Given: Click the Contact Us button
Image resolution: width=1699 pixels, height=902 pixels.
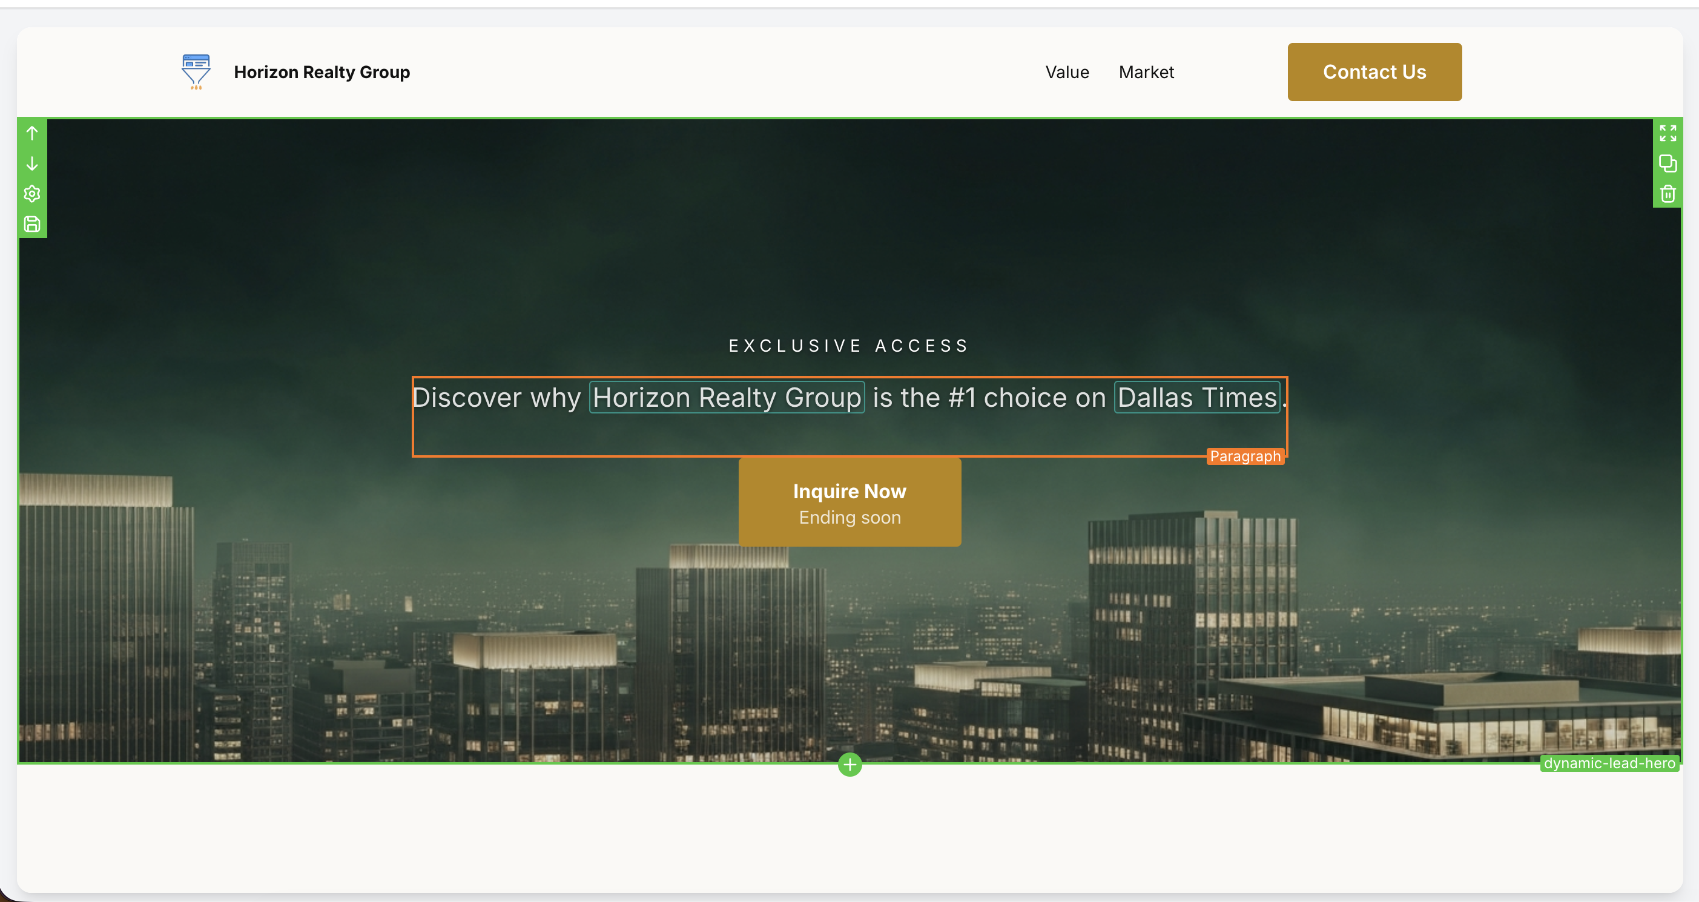Looking at the screenshot, I should coord(1374,72).
